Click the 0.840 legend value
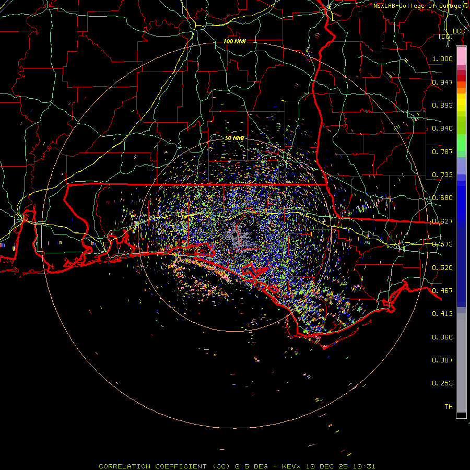Viewport: 470px width, 470px height. pos(442,128)
